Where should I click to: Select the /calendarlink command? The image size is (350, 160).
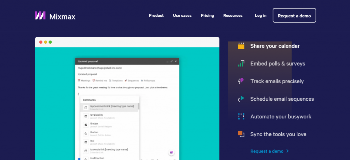click(109, 151)
